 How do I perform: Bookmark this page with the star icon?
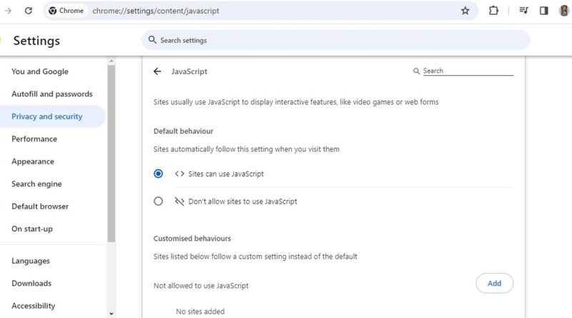pos(465,11)
